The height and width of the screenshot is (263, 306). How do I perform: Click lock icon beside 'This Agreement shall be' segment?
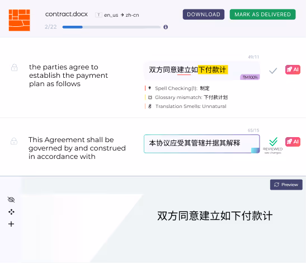pyautogui.click(x=14, y=141)
